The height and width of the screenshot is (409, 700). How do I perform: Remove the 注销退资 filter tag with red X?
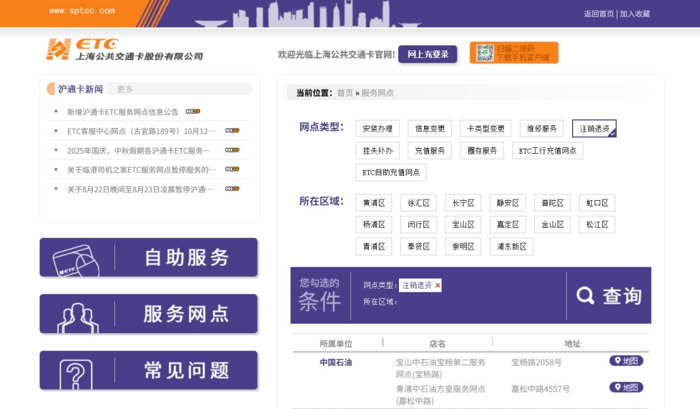click(438, 285)
